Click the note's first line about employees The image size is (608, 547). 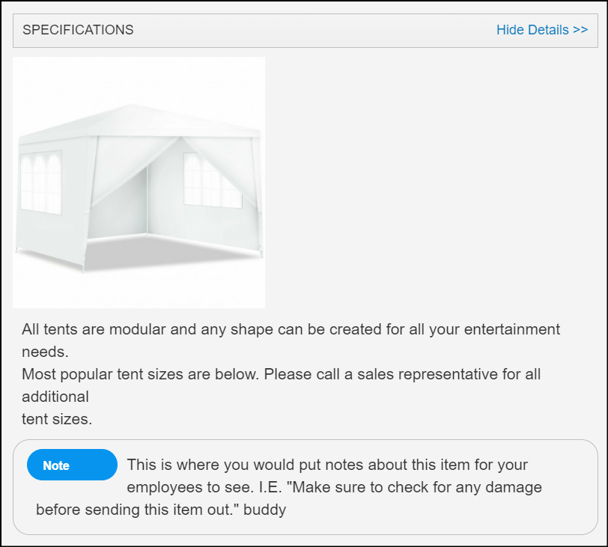click(x=327, y=465)
